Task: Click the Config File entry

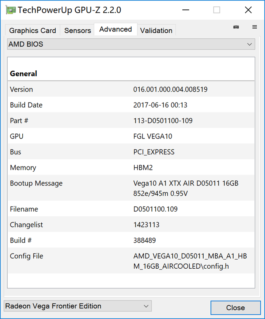Action: pos(131,261)
